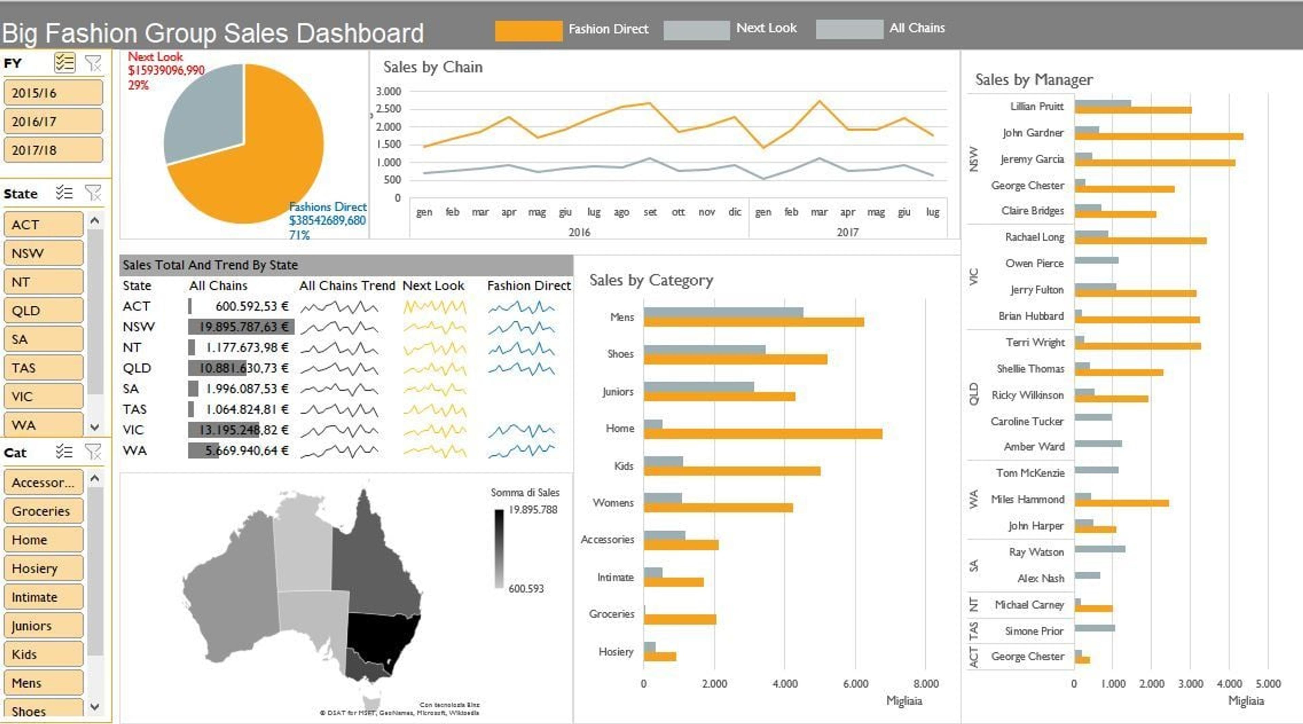Screen dimensions: 1303x724
Task: Clear the filter on the FY slicer
Action: (94, 63)
